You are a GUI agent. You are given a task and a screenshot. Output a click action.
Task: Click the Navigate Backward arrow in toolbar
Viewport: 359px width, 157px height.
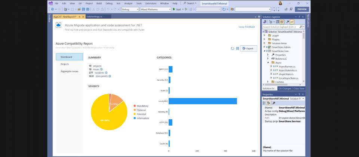52,9
